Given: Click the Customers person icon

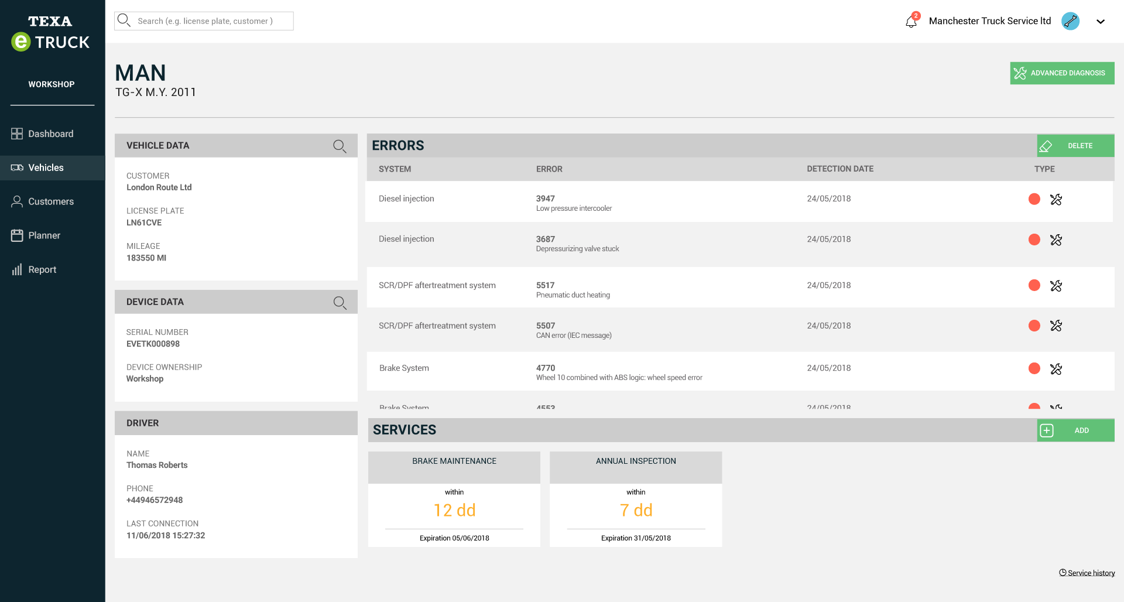Looking at the screenshot, I should [17, 201].
